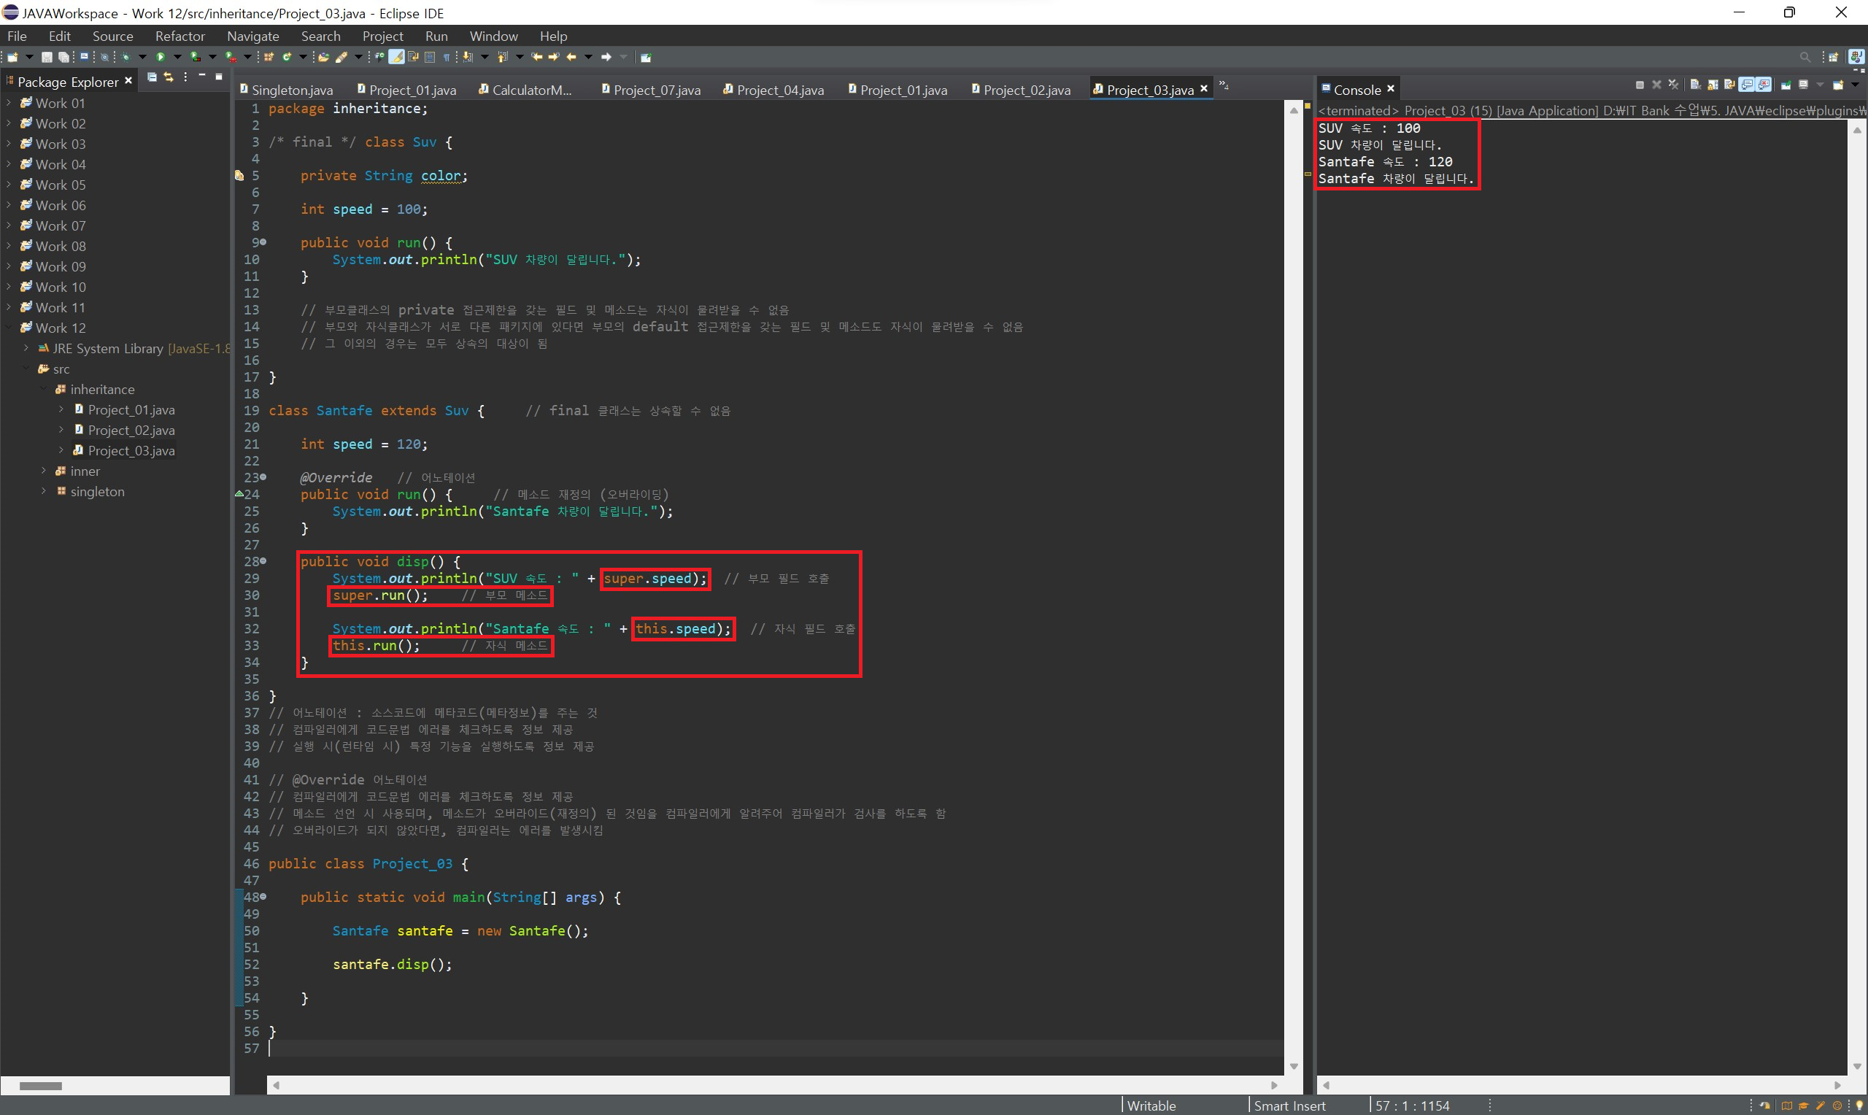Click the New Java Class icon
1868x1115 pixels.
click(286, 57)
